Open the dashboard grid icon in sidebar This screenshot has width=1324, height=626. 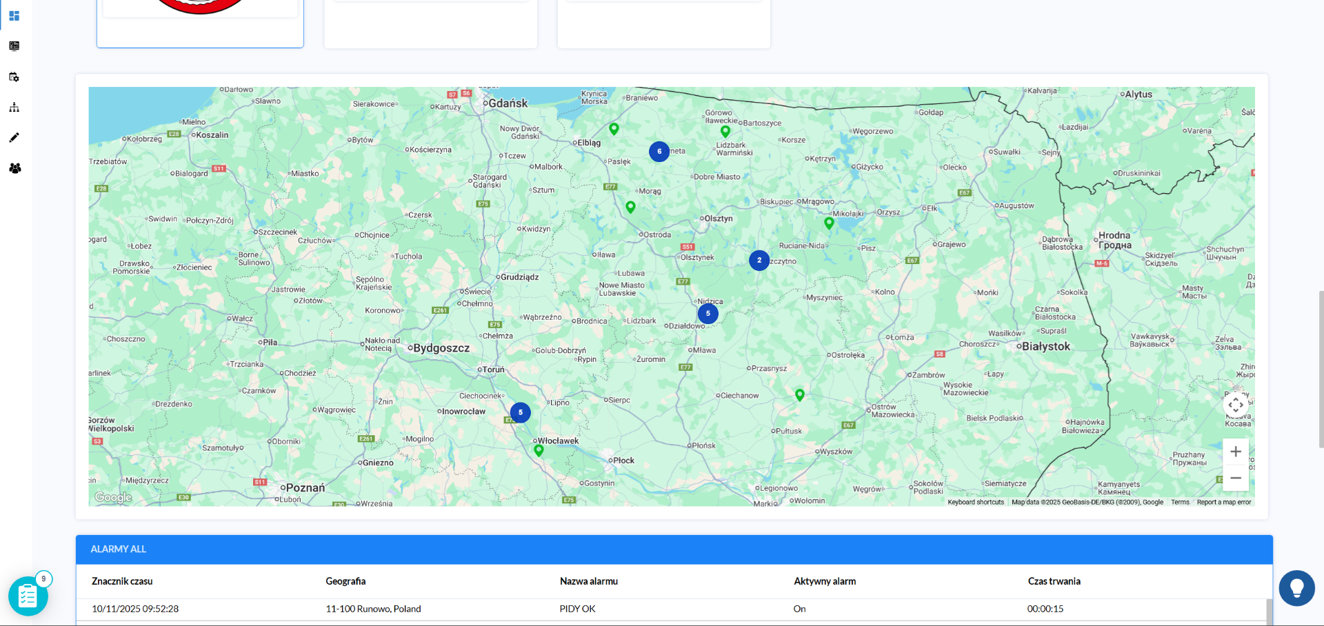14,16
